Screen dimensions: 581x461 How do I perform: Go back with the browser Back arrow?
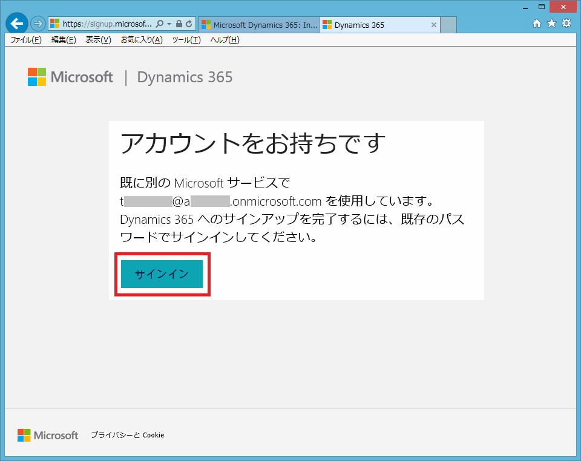pyautogui.click(x=17, y=24)
